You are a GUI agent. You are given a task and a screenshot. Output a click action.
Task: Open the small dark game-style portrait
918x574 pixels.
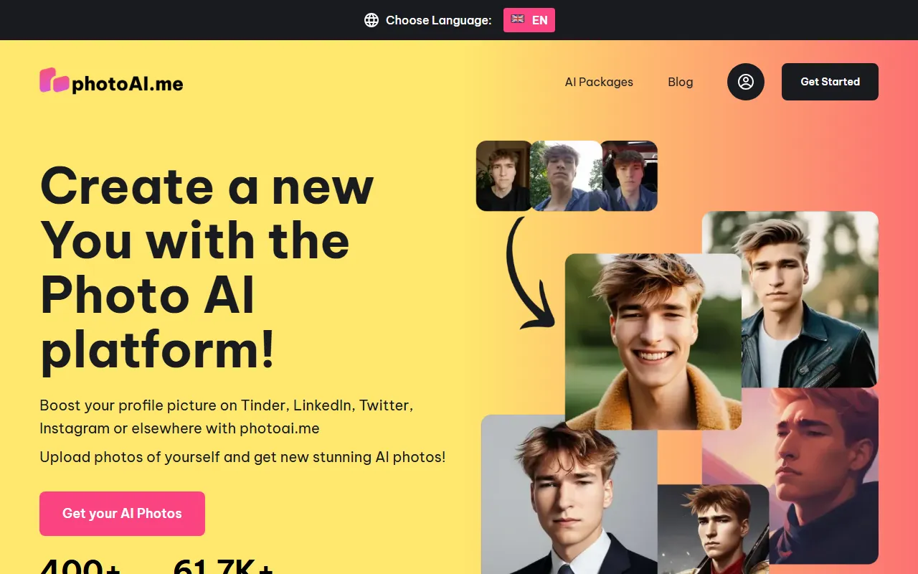pos(713,529)
